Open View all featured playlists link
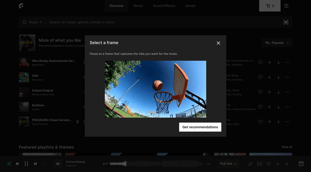Screen dimensions: 311x172 (x=287, y=147)
